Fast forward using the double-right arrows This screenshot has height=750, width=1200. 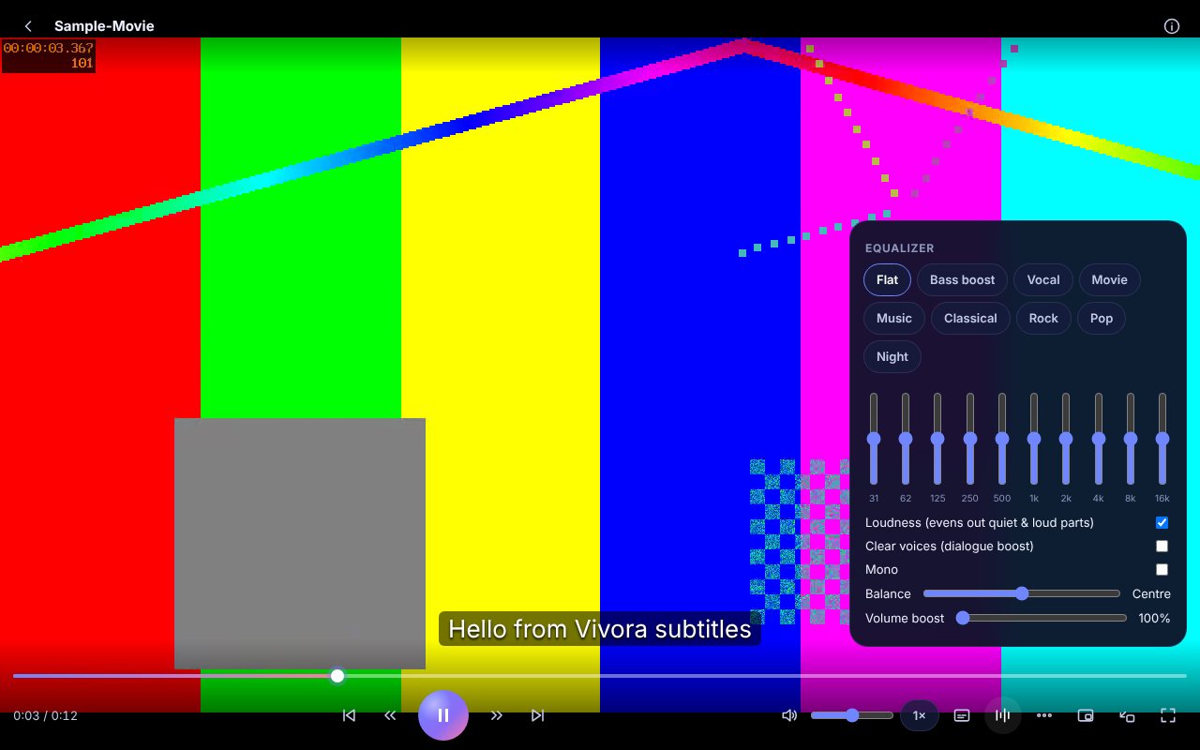[497, 715]
